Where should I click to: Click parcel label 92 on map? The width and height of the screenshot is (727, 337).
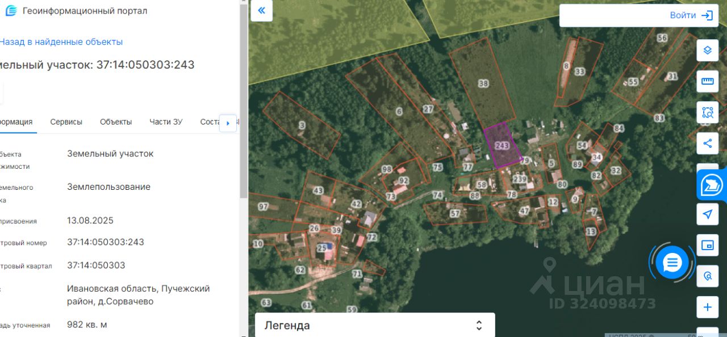(403, 181)
